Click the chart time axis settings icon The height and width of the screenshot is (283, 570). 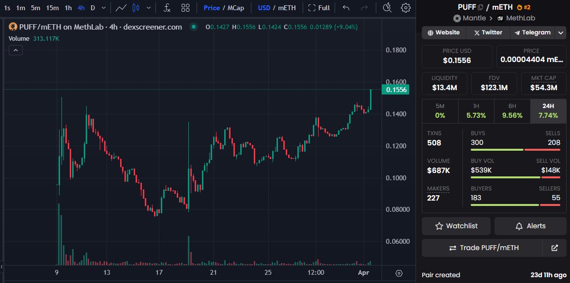click(399, 273)
